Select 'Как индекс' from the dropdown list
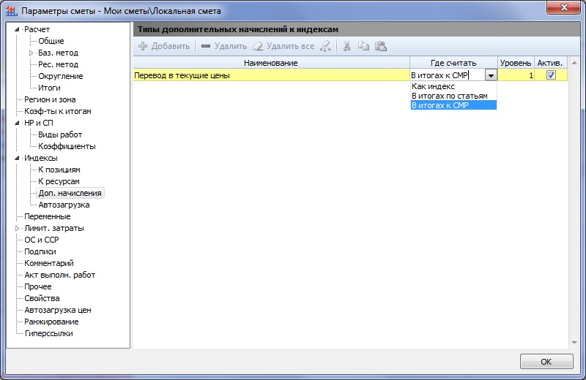Viewport: 586px width, 380px height. coord(453,86)
